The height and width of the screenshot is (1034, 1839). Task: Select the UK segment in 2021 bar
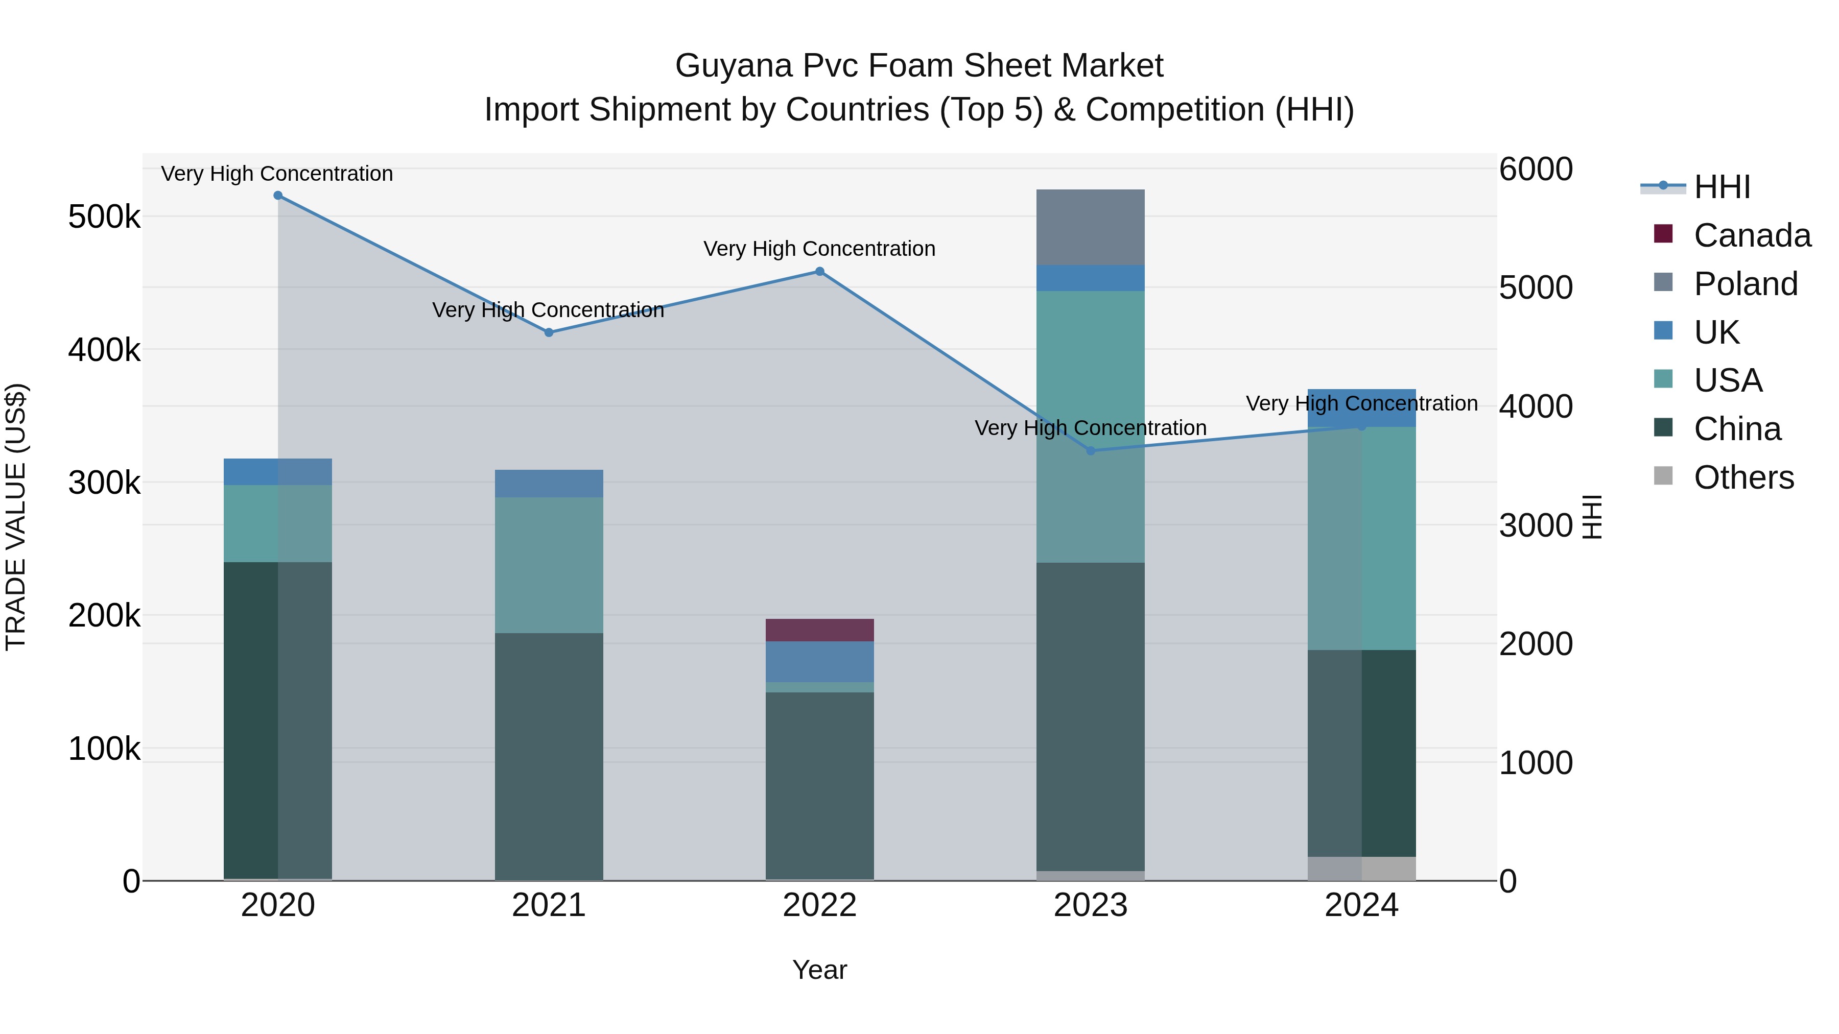pos(549,484)
